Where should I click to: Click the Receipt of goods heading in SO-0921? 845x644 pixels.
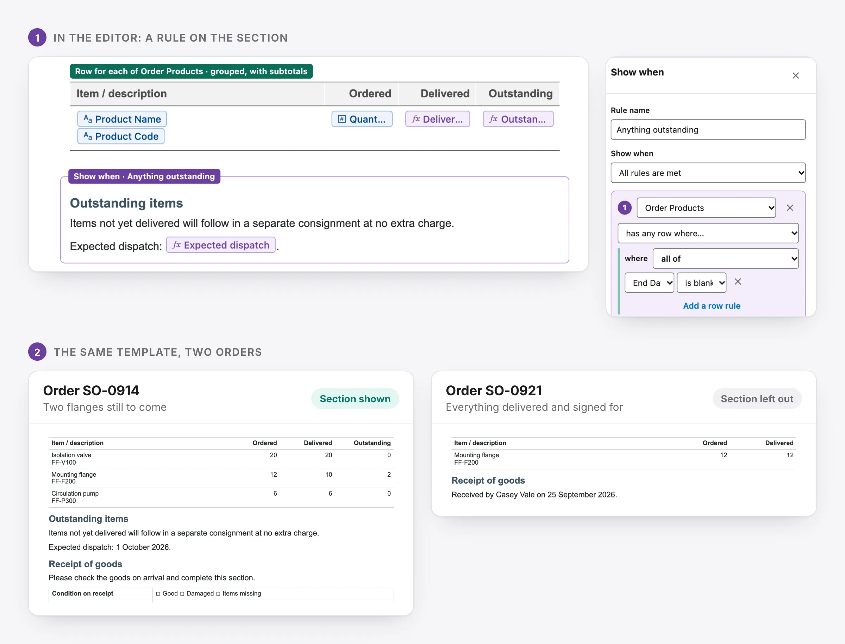488,480
